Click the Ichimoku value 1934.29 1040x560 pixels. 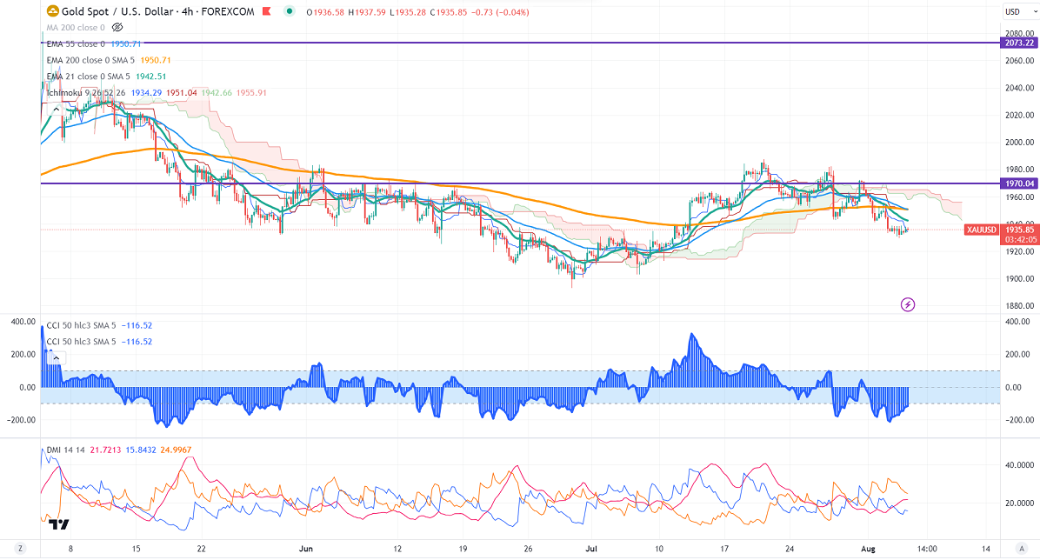point(146,93)
